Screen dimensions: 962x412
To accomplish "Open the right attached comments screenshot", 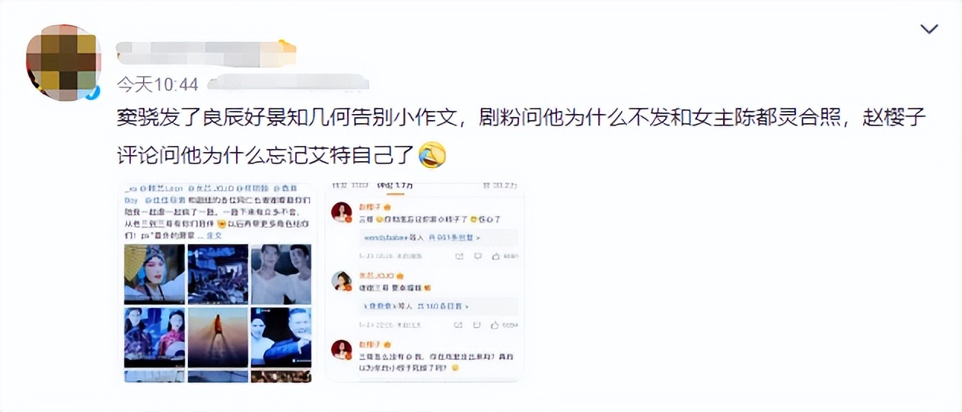I will tap(425, 281).
